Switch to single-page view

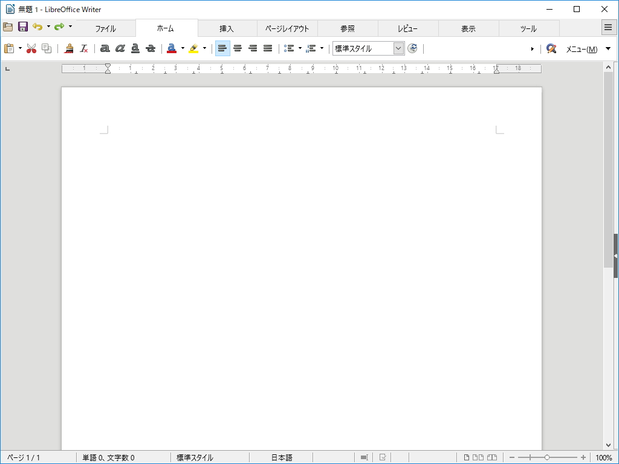coord(467,458)
